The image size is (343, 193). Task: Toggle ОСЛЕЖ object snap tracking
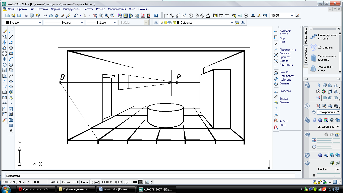107,182
